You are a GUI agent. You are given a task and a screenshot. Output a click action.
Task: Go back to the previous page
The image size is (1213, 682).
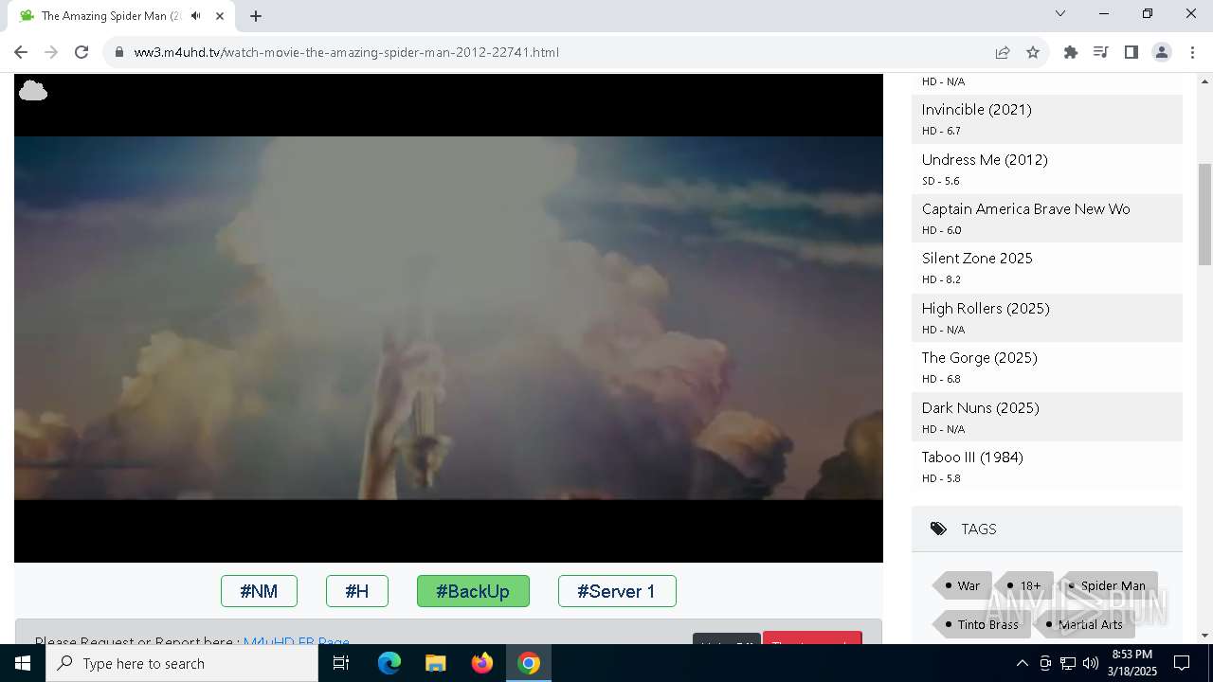tap(21, 52)
